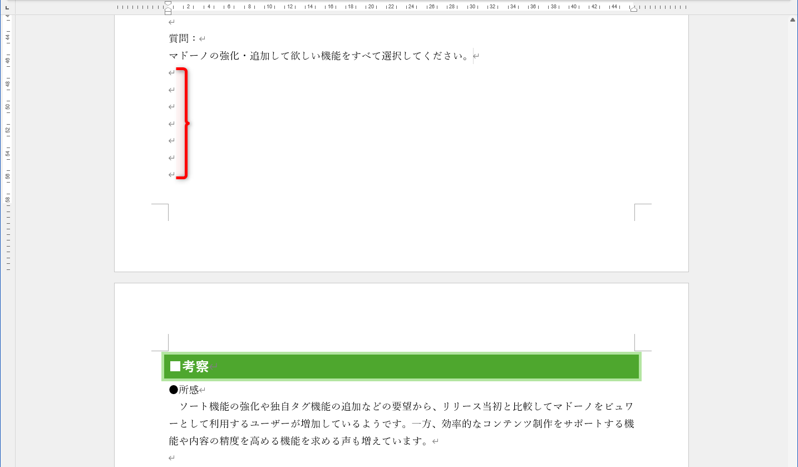Image resolution: width=798 pixels, height=467 pixels.
Task: Click the green ■考察 heading bar
Action: tap(401, 366)
